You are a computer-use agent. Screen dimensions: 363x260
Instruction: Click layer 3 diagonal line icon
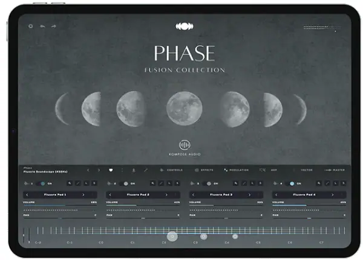point(244,183)
